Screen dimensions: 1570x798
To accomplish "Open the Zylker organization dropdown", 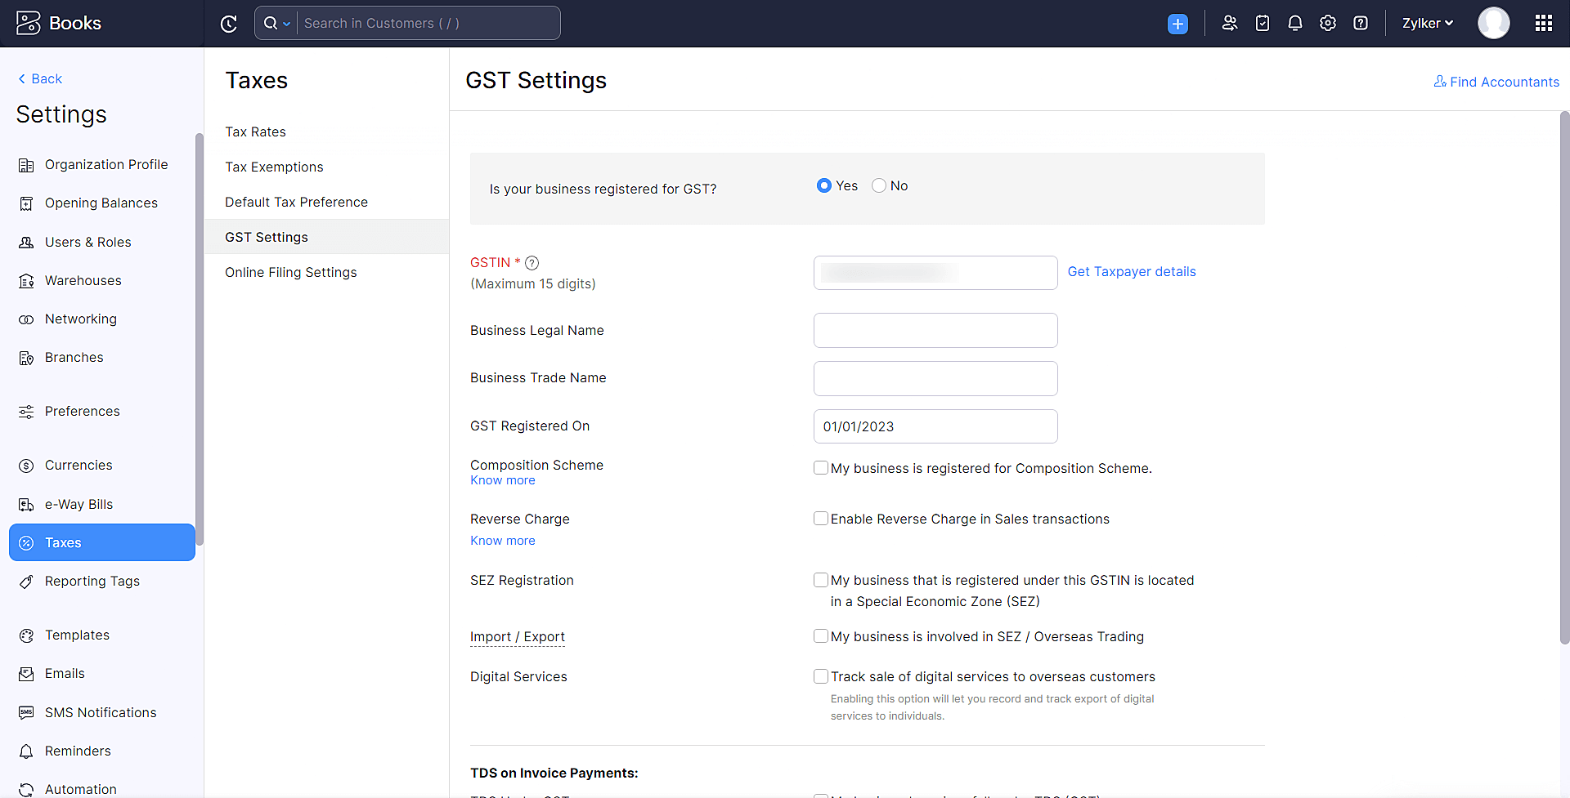I will click(x=1426, y=23).
